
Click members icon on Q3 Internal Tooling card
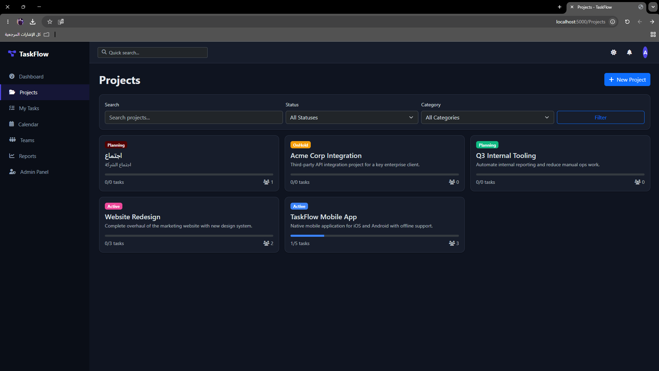pyautogui.click(x=638, y=182)
